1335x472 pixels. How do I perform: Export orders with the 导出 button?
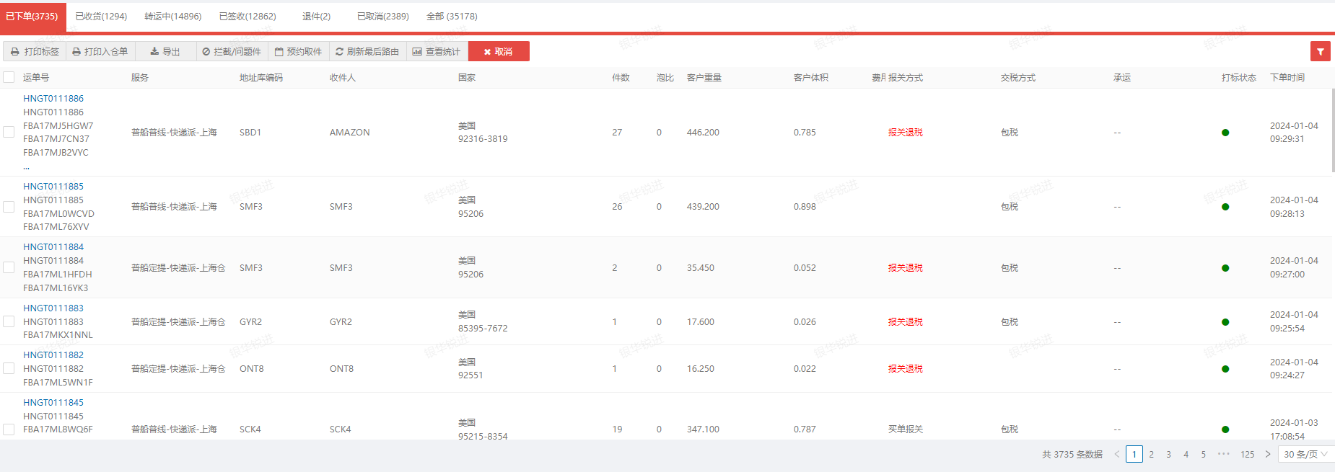coord(165,52)
